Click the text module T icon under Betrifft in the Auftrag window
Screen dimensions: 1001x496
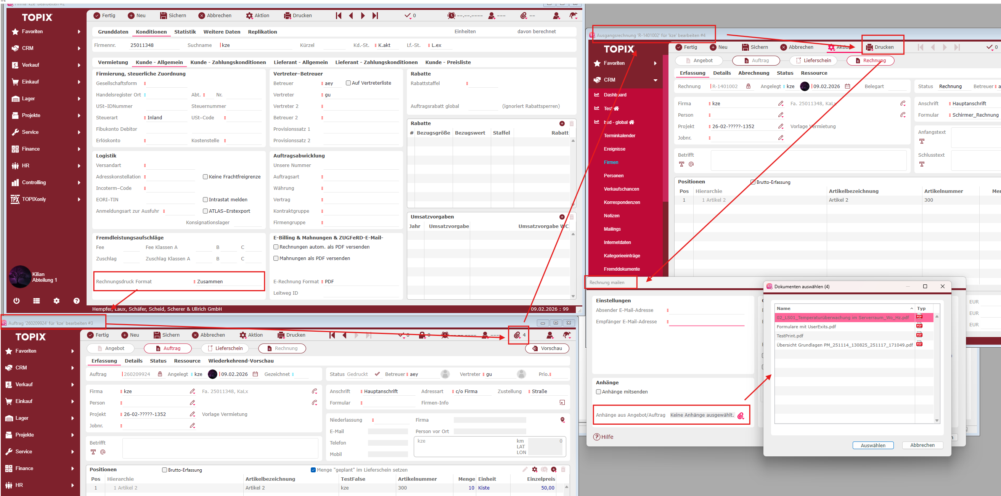[x=93, y=452]
